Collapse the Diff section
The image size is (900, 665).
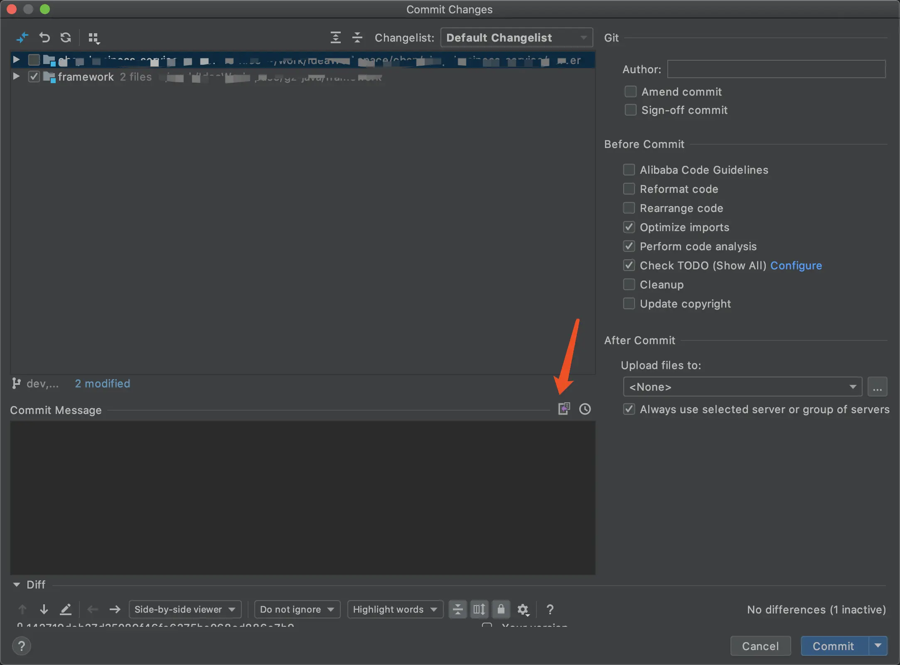click(17, 585)
